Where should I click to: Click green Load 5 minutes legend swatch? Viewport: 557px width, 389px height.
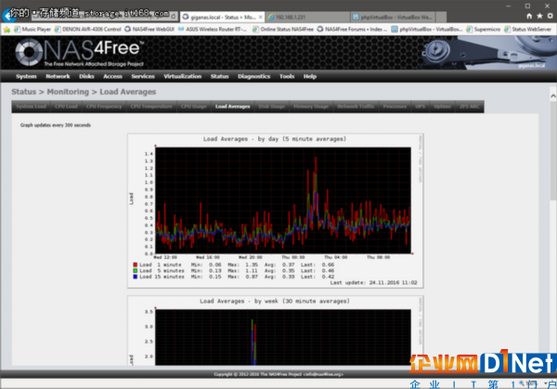(135, 271)
